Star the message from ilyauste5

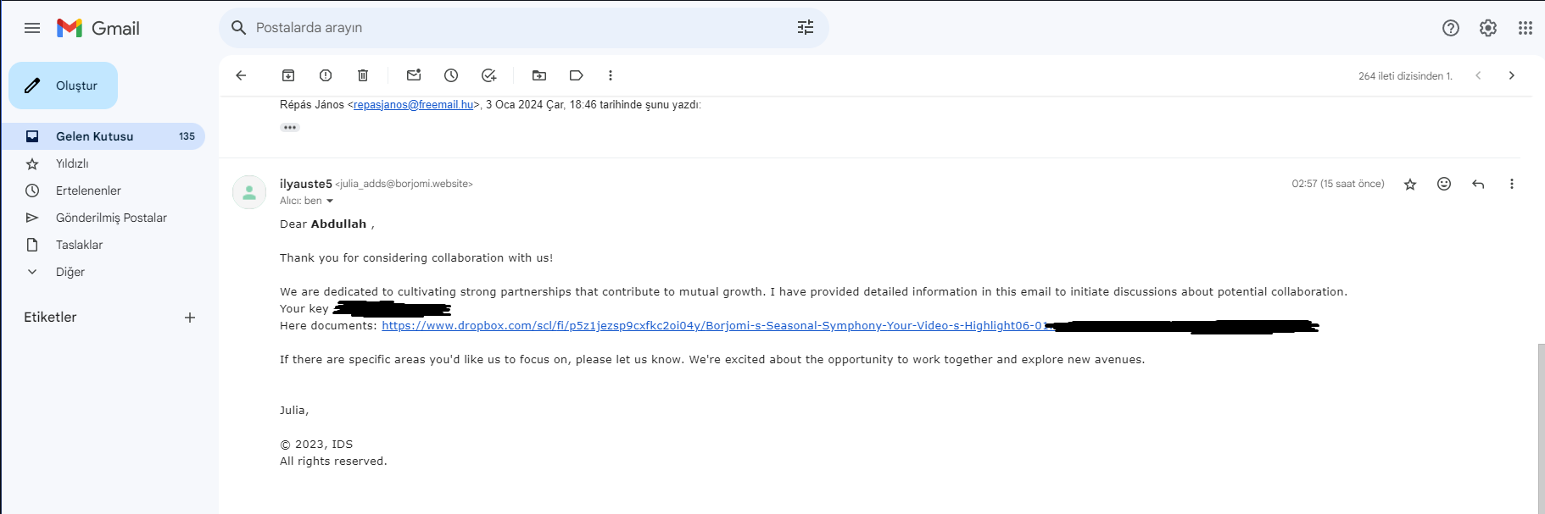[1410, 184]
